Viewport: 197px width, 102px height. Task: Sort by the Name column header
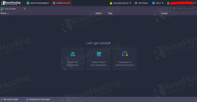[x=3, y=13]
